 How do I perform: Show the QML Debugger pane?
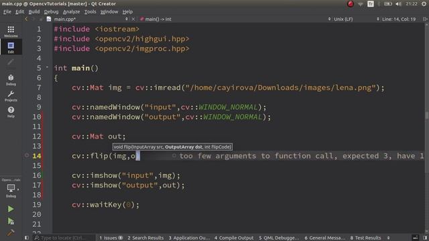pos(279,238)
